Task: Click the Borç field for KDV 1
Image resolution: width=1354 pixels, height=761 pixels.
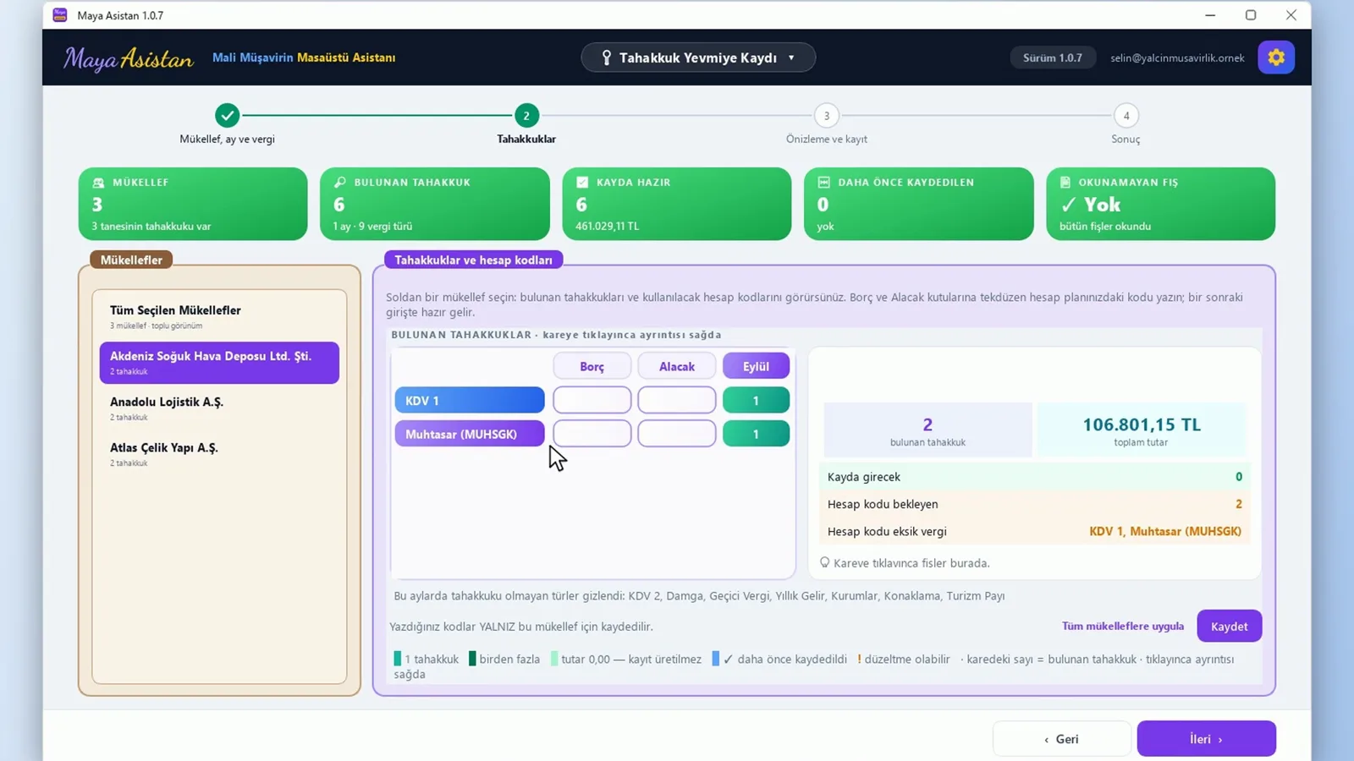Action: (x=592, y=400)
